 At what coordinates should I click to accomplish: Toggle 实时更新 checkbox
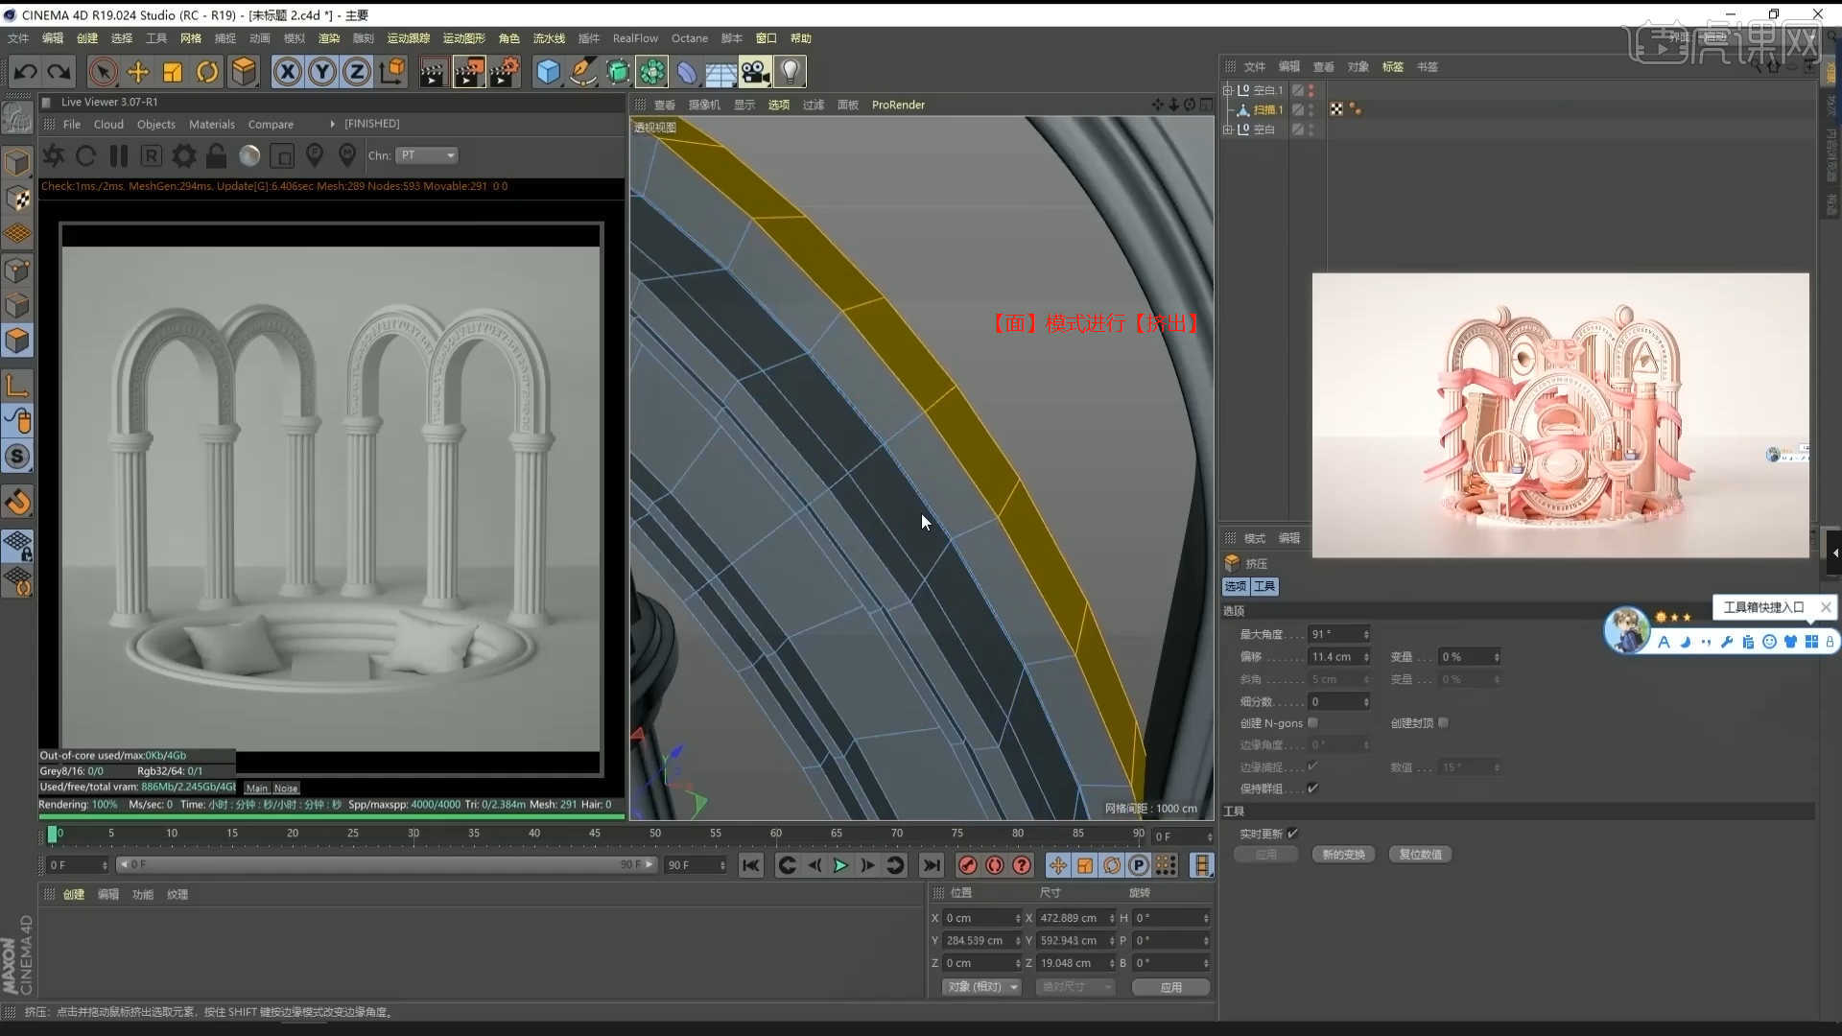click(1292, 834)
